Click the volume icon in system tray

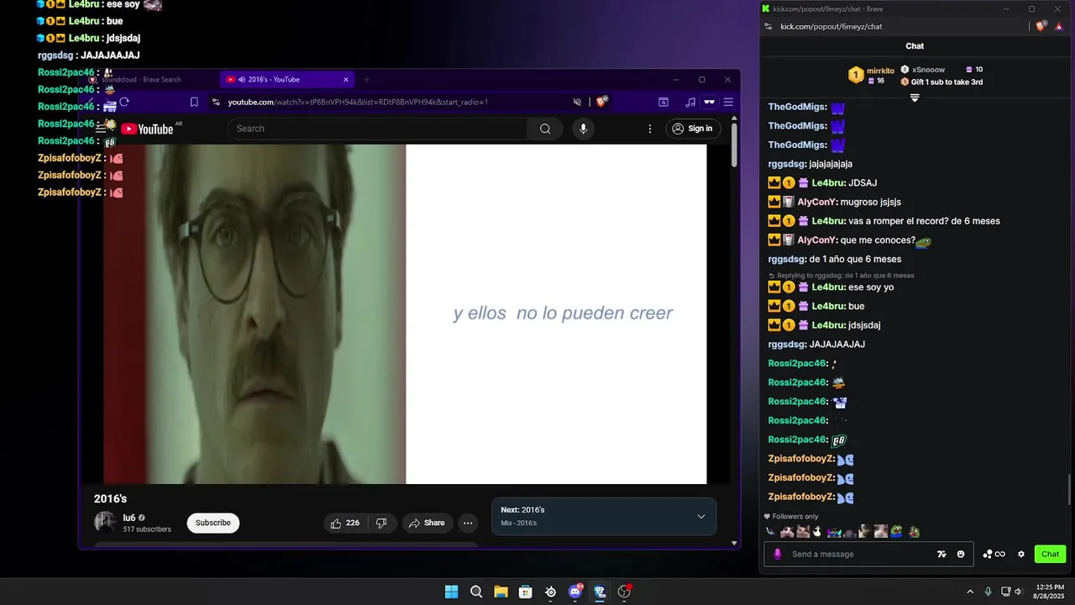(1018, 592)
